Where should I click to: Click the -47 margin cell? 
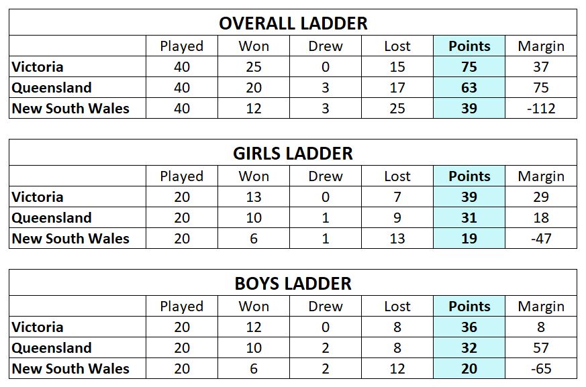(541, 238)
